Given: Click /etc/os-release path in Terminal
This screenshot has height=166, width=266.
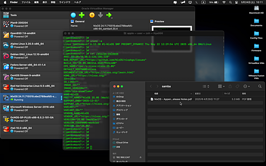Looking at the screenshot, I should pos(107,54).
